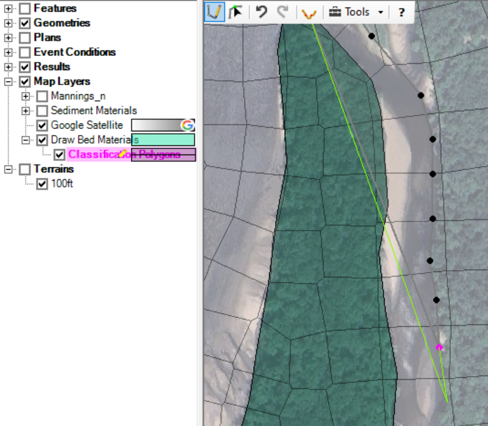Expand the Sediment Materials node
Viewport: 488px width, 426px height.
click(x=26, y=111)
